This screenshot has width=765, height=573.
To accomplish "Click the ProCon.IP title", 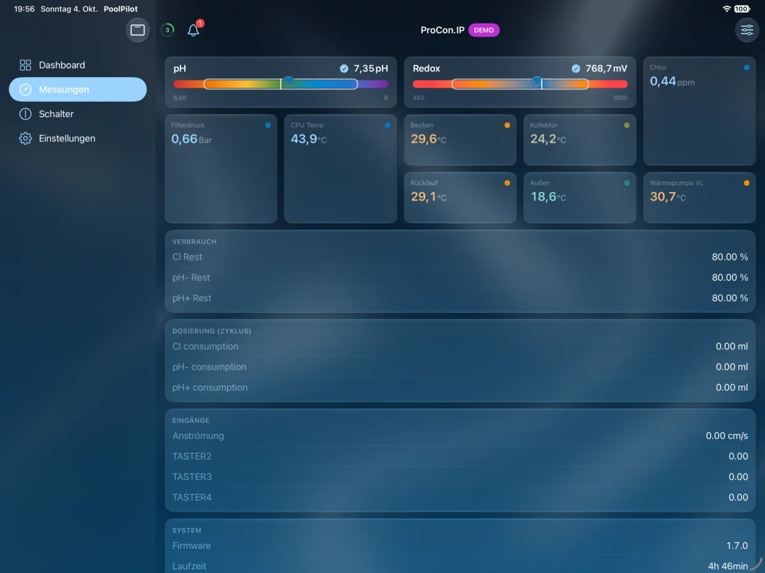I will click(x=442, y=30).
